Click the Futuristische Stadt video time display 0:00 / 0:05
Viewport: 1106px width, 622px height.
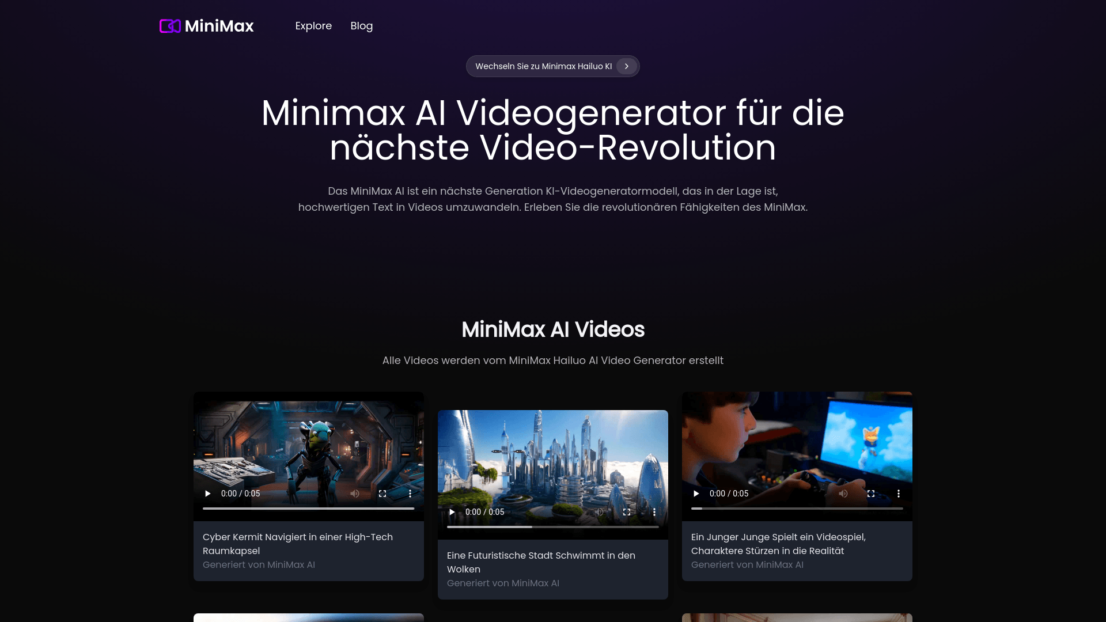[x=484, y=512]
